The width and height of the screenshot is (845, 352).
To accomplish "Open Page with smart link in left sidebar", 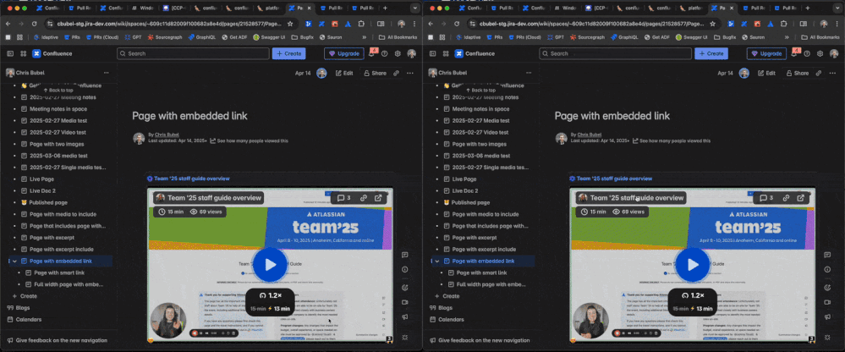I will click(59, 272).
